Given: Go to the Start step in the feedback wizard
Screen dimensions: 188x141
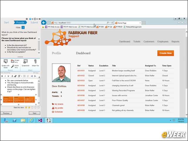Looking at the screenshot, I should [6, 22].
